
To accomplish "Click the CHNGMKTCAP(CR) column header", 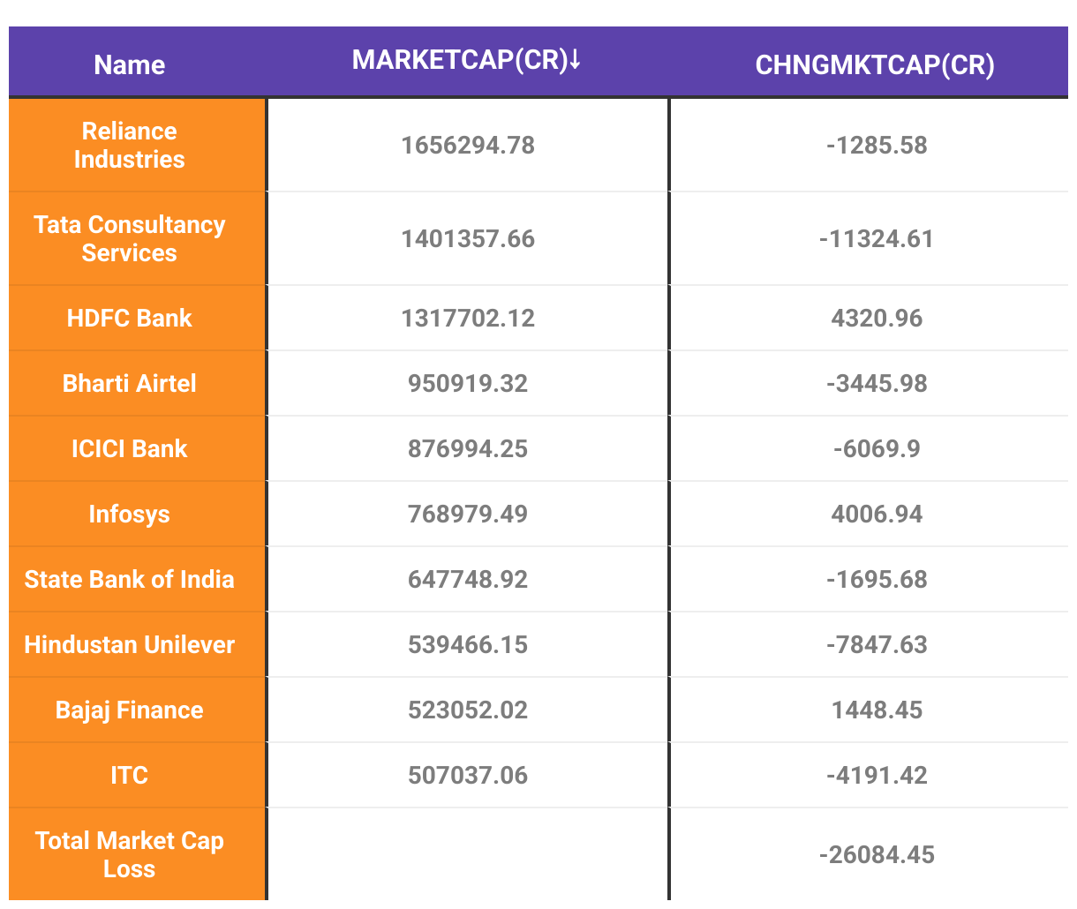I will tap(874, 64).
